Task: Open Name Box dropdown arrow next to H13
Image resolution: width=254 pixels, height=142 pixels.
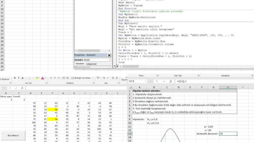Action: coord(146,81)
